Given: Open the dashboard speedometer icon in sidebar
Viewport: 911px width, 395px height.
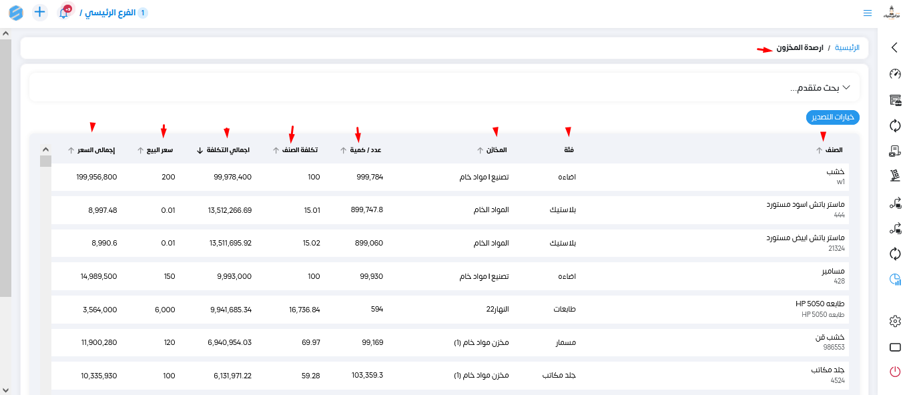Looking at the screenshot, I should pyautogui.click(x=895, y=74).
